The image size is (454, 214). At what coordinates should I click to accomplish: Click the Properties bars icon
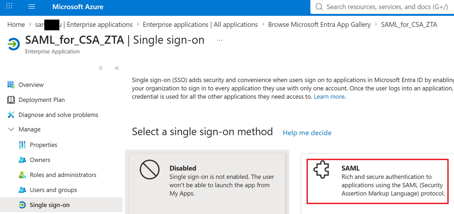[22, 145]
